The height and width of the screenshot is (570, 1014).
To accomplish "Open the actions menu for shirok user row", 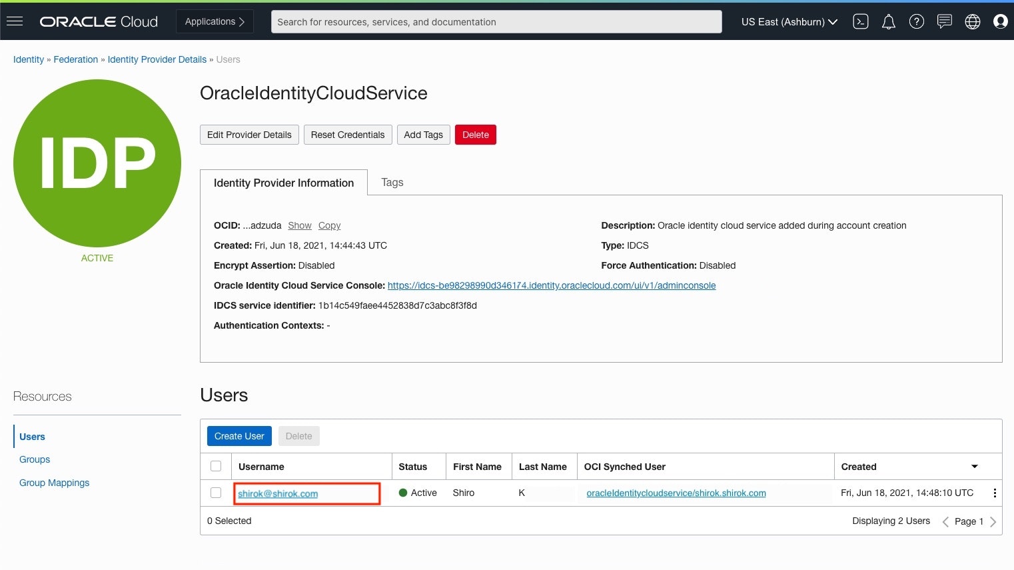I will [995, 493].
